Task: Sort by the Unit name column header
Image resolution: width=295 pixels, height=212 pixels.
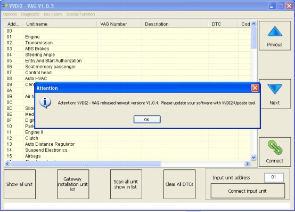Action: click(x=60, y=24)
